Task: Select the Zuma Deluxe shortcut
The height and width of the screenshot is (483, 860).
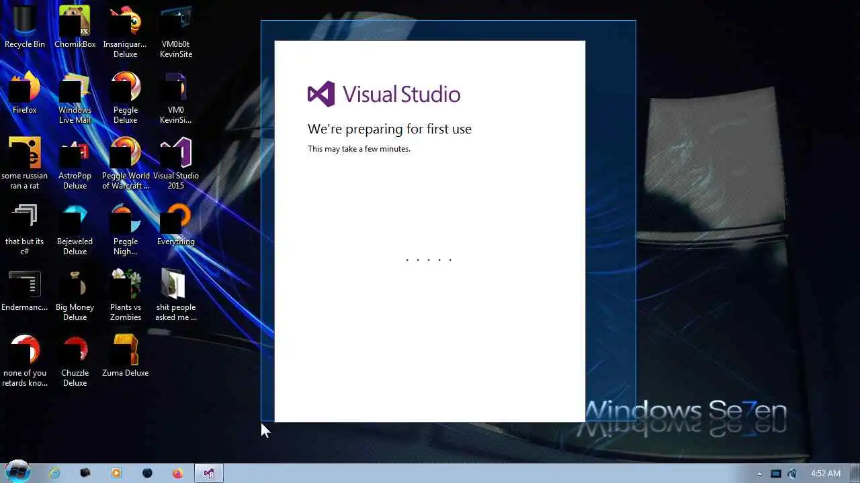Action: [x=125, y=356]
